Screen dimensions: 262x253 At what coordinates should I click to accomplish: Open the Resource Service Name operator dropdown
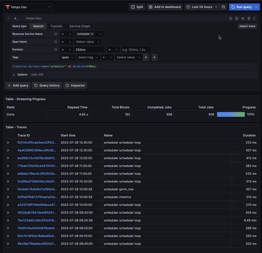point(66,34)
